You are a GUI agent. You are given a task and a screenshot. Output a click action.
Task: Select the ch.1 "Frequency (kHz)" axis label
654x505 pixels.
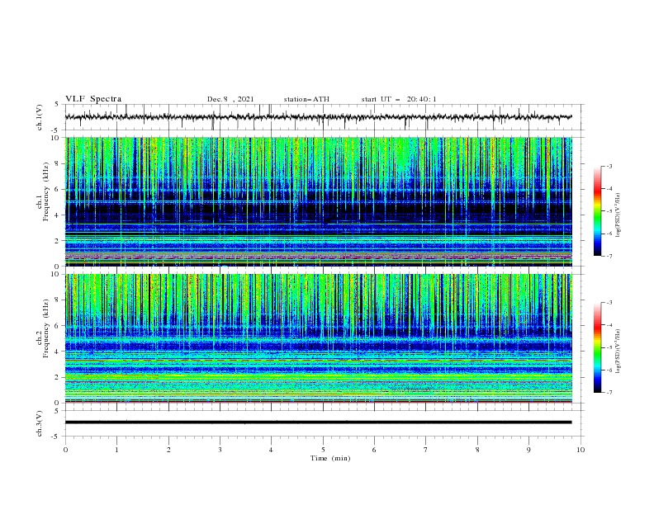(45, 190)
